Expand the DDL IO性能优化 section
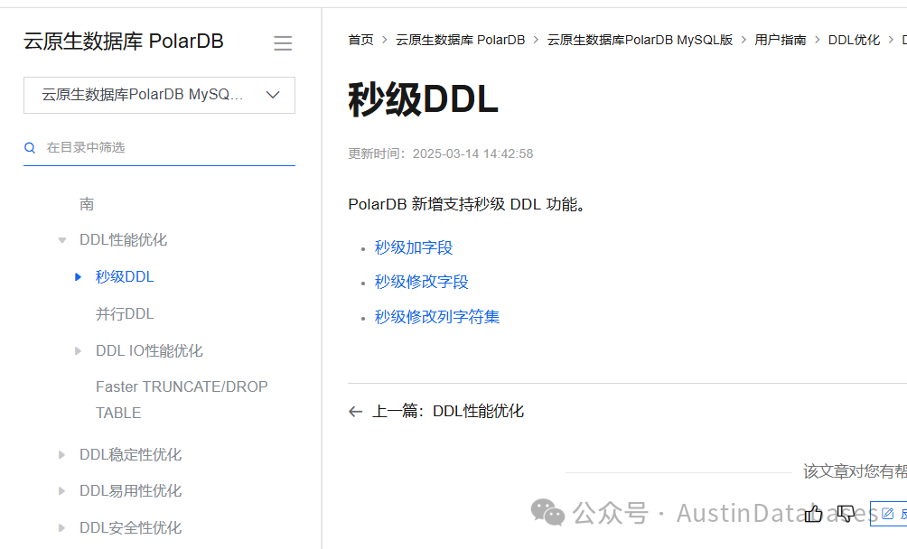907x549 pixels. (x=79, y=350)
